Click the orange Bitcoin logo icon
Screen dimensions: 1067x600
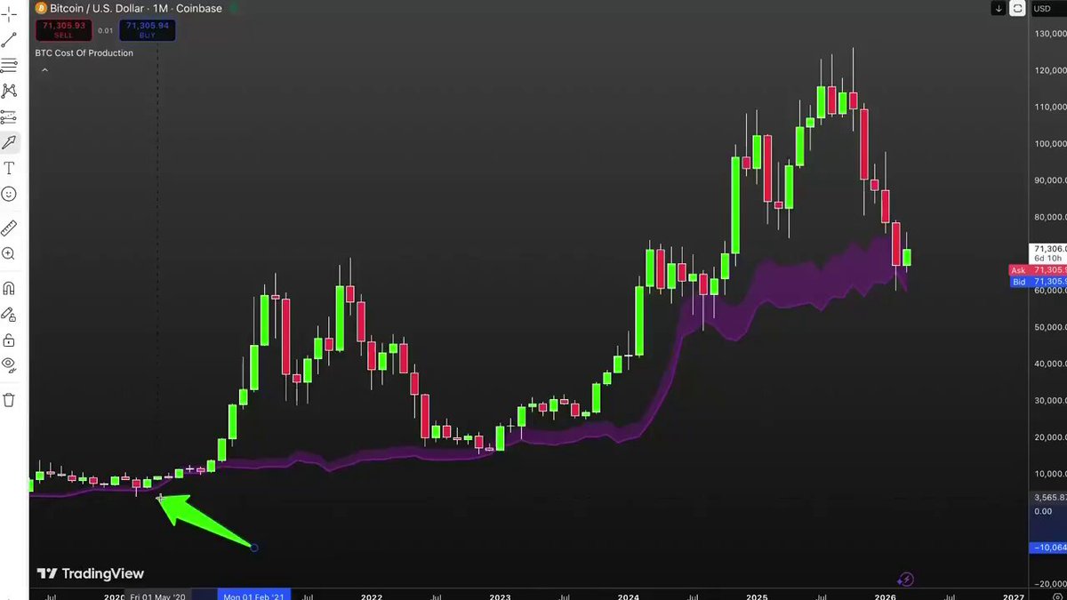pos(40,9)
